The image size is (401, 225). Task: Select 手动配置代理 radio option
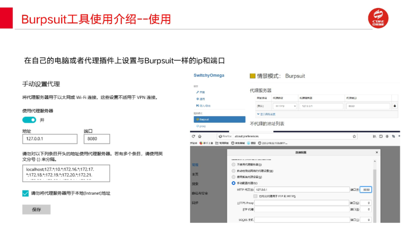click(x=233, y=183)
